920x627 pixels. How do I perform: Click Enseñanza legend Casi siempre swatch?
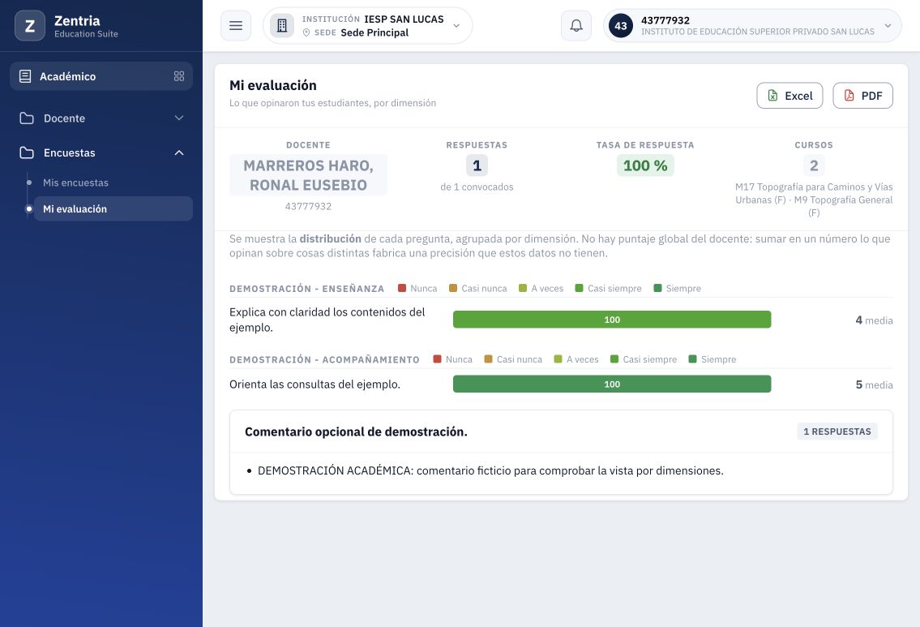click(579, 288)
